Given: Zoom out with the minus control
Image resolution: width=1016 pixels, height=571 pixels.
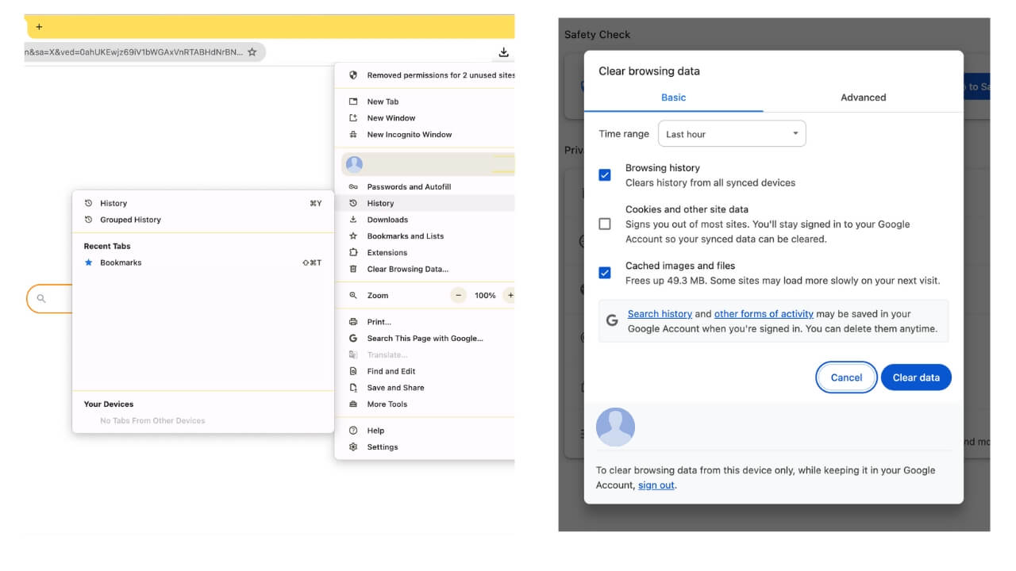Looking at the screenshot, I should [458, 294].
